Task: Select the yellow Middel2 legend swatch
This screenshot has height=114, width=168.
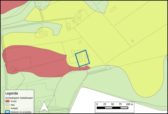Action: [x=7, y=108]
